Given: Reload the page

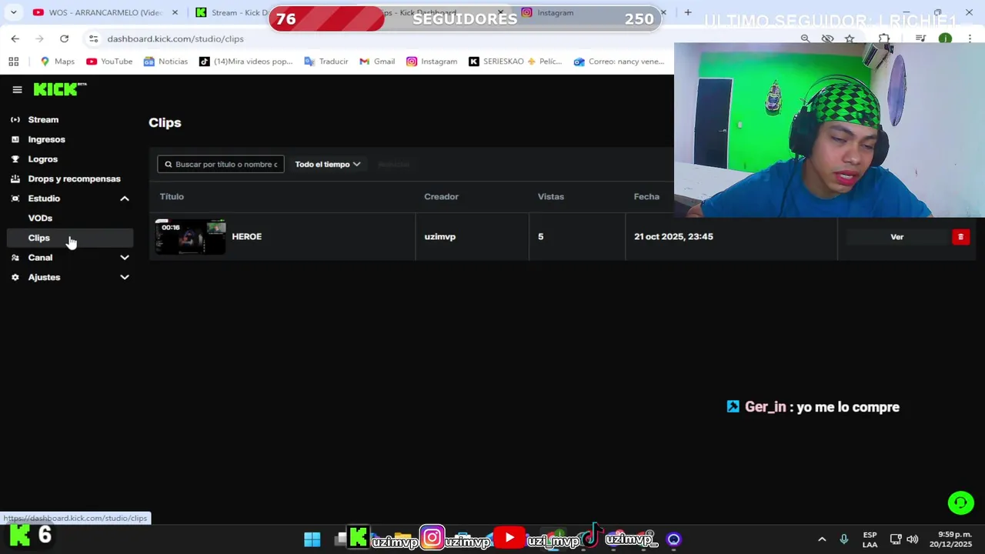Looking at the screenshot, I should [x=64, y=38].
